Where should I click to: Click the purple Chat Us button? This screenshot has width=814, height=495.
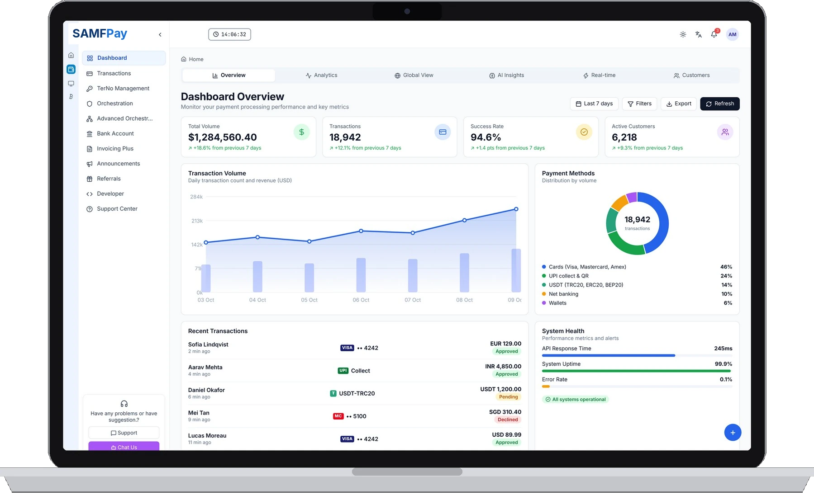[x=124, y=447]
